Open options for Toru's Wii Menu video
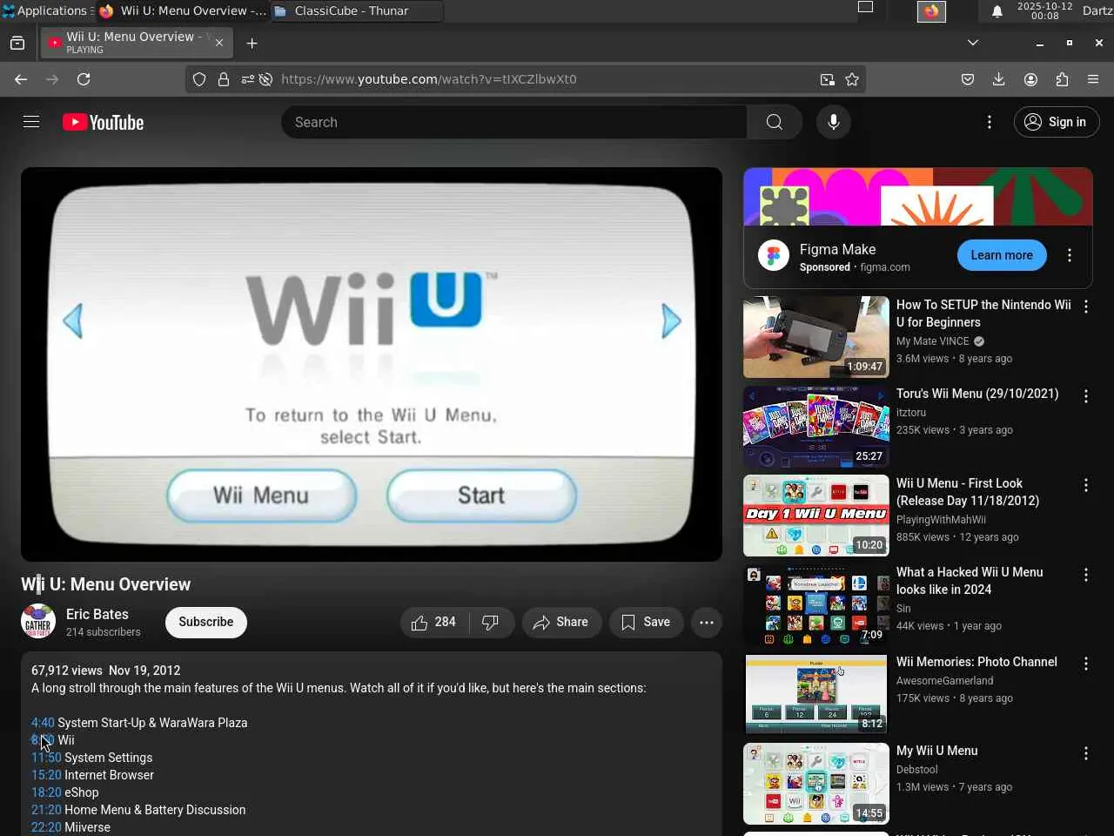Screen dimensions: 1114x836 (x=1086, y=396)
